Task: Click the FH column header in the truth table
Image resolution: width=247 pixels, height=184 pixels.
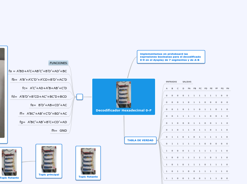Action: [227, 88]
